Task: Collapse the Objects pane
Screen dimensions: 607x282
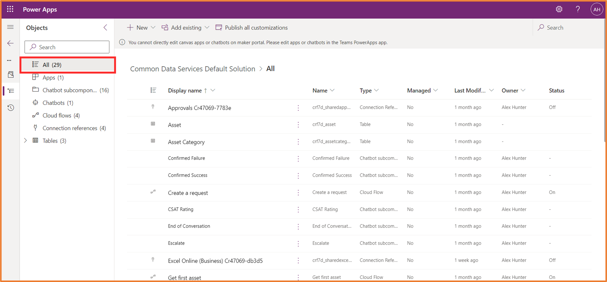Action: 105,28
